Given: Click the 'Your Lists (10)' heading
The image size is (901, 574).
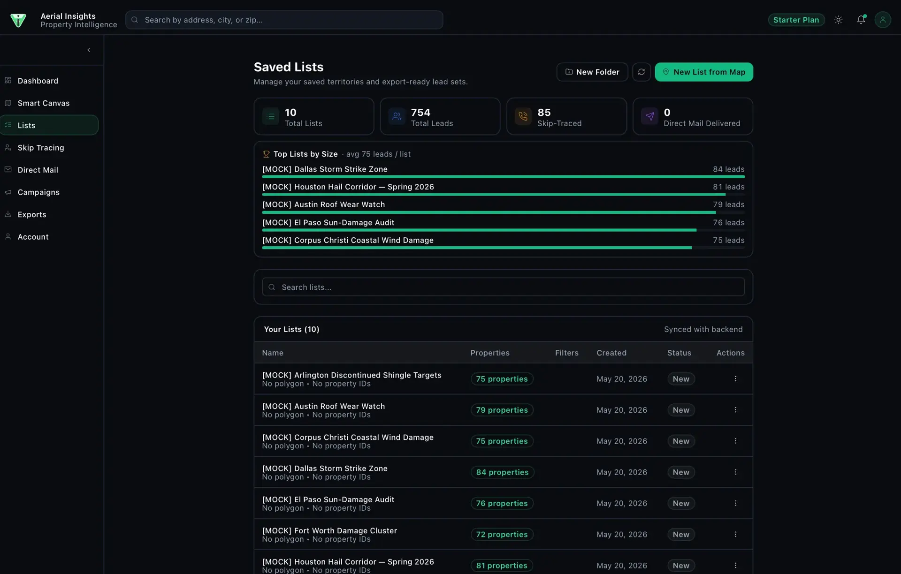Looking at the screenshot, I should point(291,329).
